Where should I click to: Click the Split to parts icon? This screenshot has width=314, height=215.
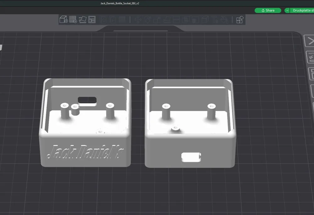pyautogui.click(x=113, y=19)
